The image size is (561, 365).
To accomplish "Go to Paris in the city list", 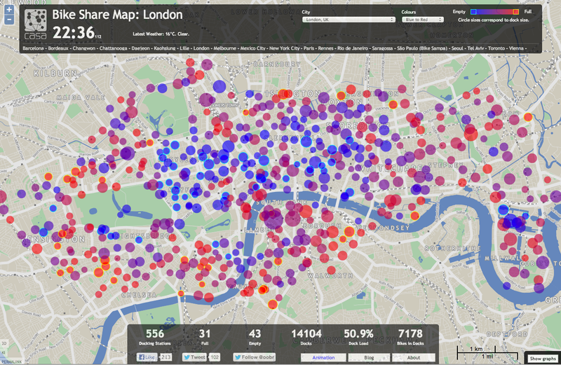I will pyautogui.click(x=309, y=48).
